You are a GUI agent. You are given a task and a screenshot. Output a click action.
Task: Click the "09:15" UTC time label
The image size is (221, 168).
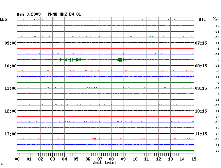coord(201,88)
